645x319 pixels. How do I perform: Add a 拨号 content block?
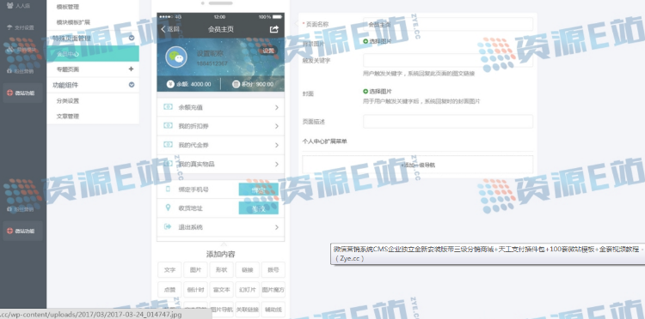pyautogui.click(x=273, y=270)
